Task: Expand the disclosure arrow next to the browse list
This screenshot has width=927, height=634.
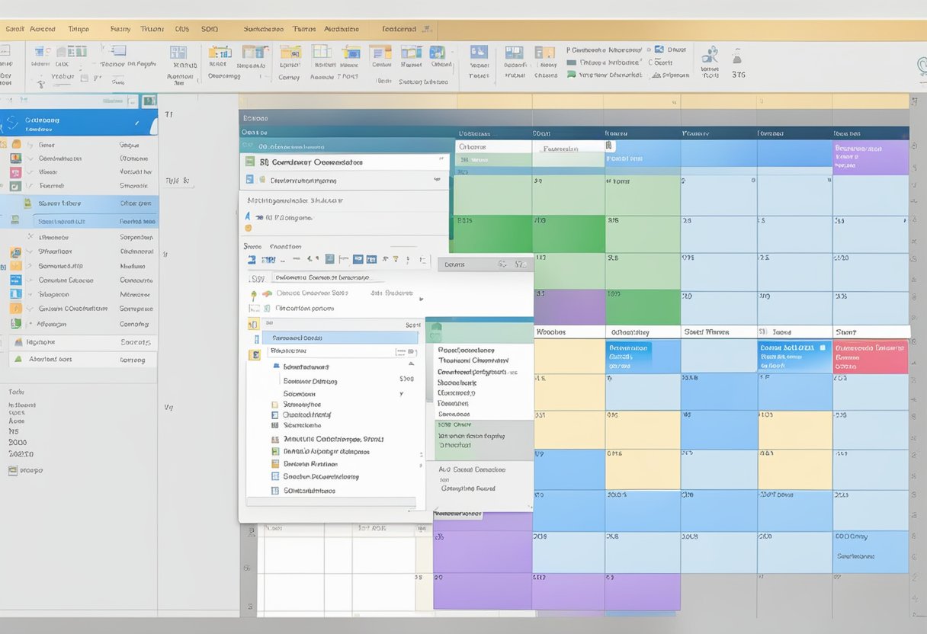Action: [410, 363]
